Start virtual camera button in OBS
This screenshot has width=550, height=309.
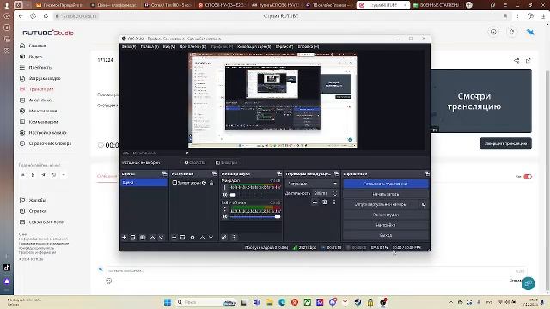point(381,204)
